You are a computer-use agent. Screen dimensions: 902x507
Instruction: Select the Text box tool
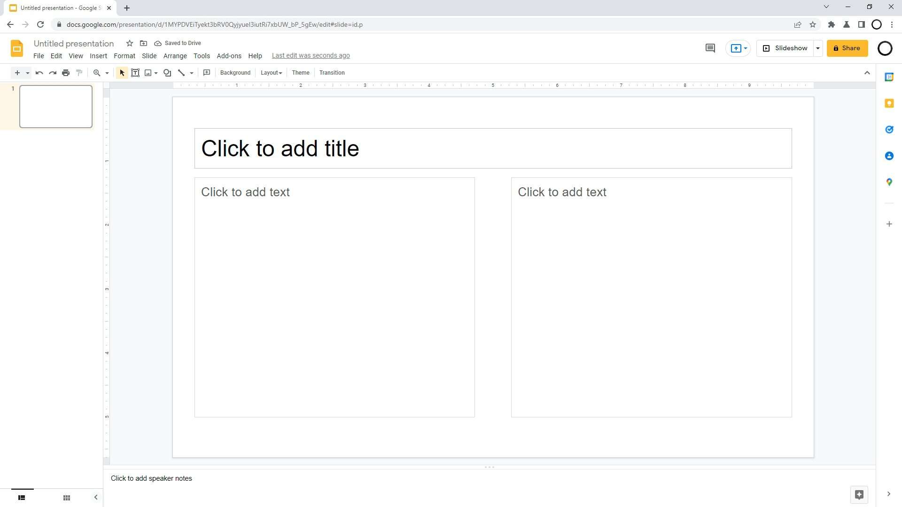135,73
